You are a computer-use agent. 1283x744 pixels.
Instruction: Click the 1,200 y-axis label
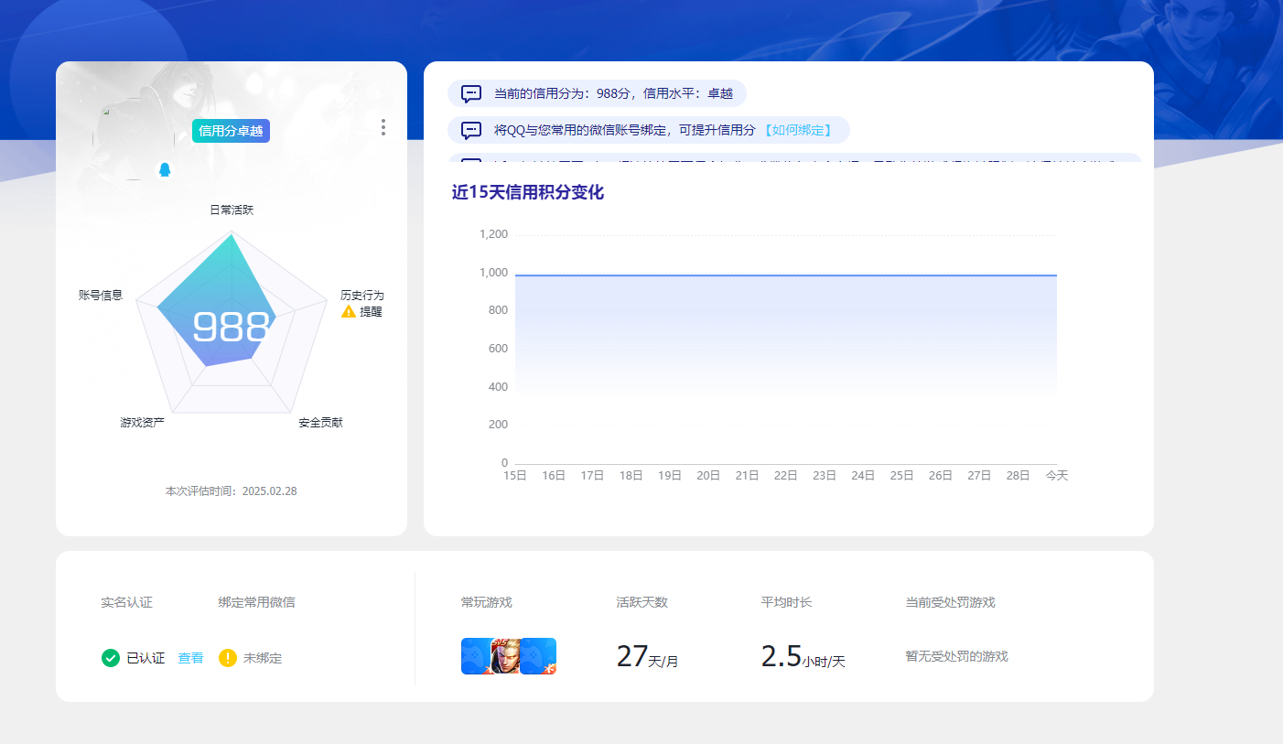coord(493,234)
